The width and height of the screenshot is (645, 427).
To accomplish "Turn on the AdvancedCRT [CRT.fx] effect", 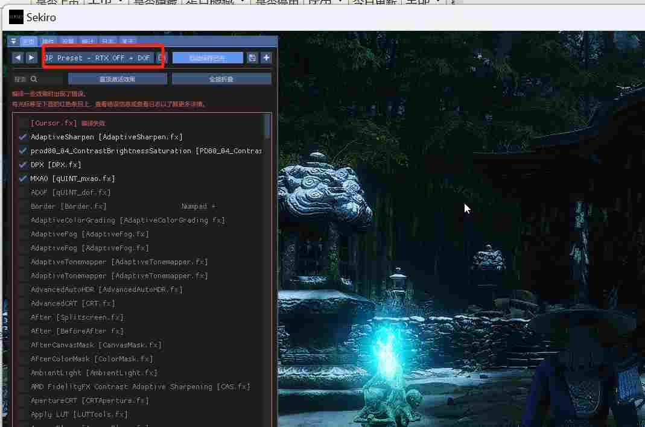I will [23, 303].
